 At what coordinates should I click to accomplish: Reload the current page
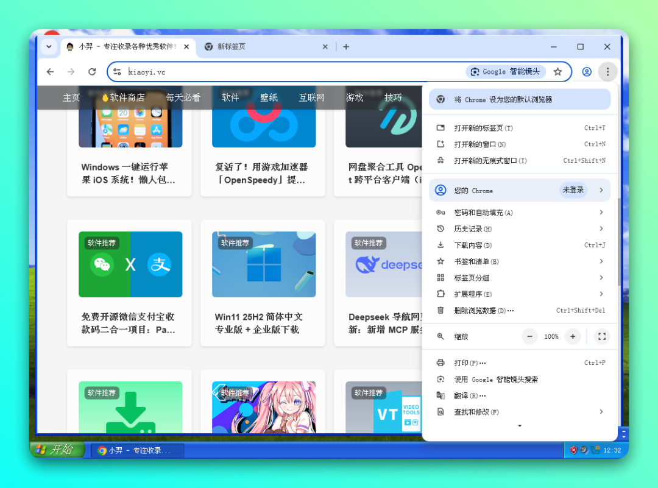(x=92, y=72)
